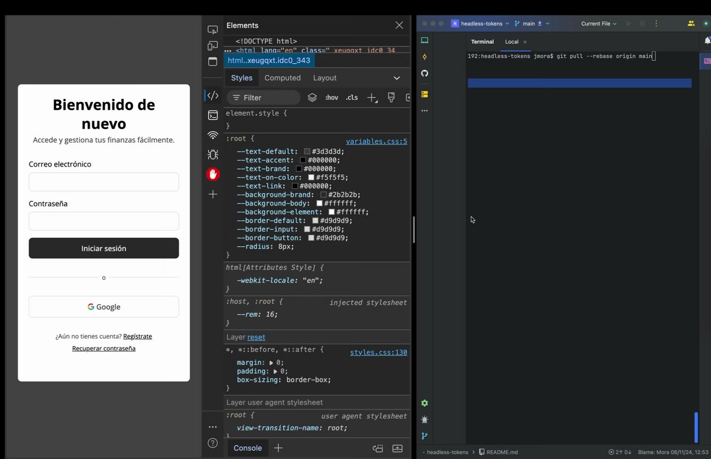
Task: Open the green services gear icon
Action: 424,403
